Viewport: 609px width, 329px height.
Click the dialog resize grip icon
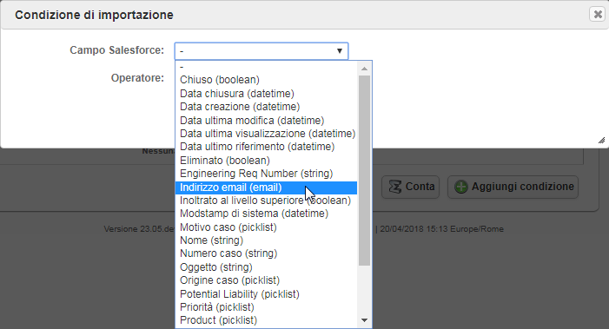[x=601, y=141]
